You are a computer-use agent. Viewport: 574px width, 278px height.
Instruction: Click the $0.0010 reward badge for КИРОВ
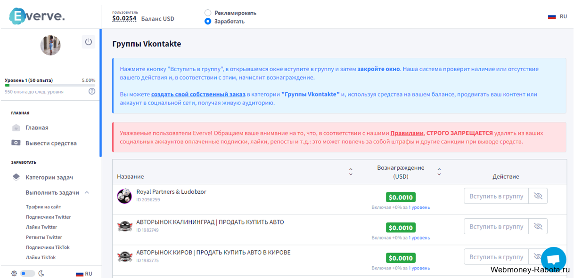pos(401,258)
